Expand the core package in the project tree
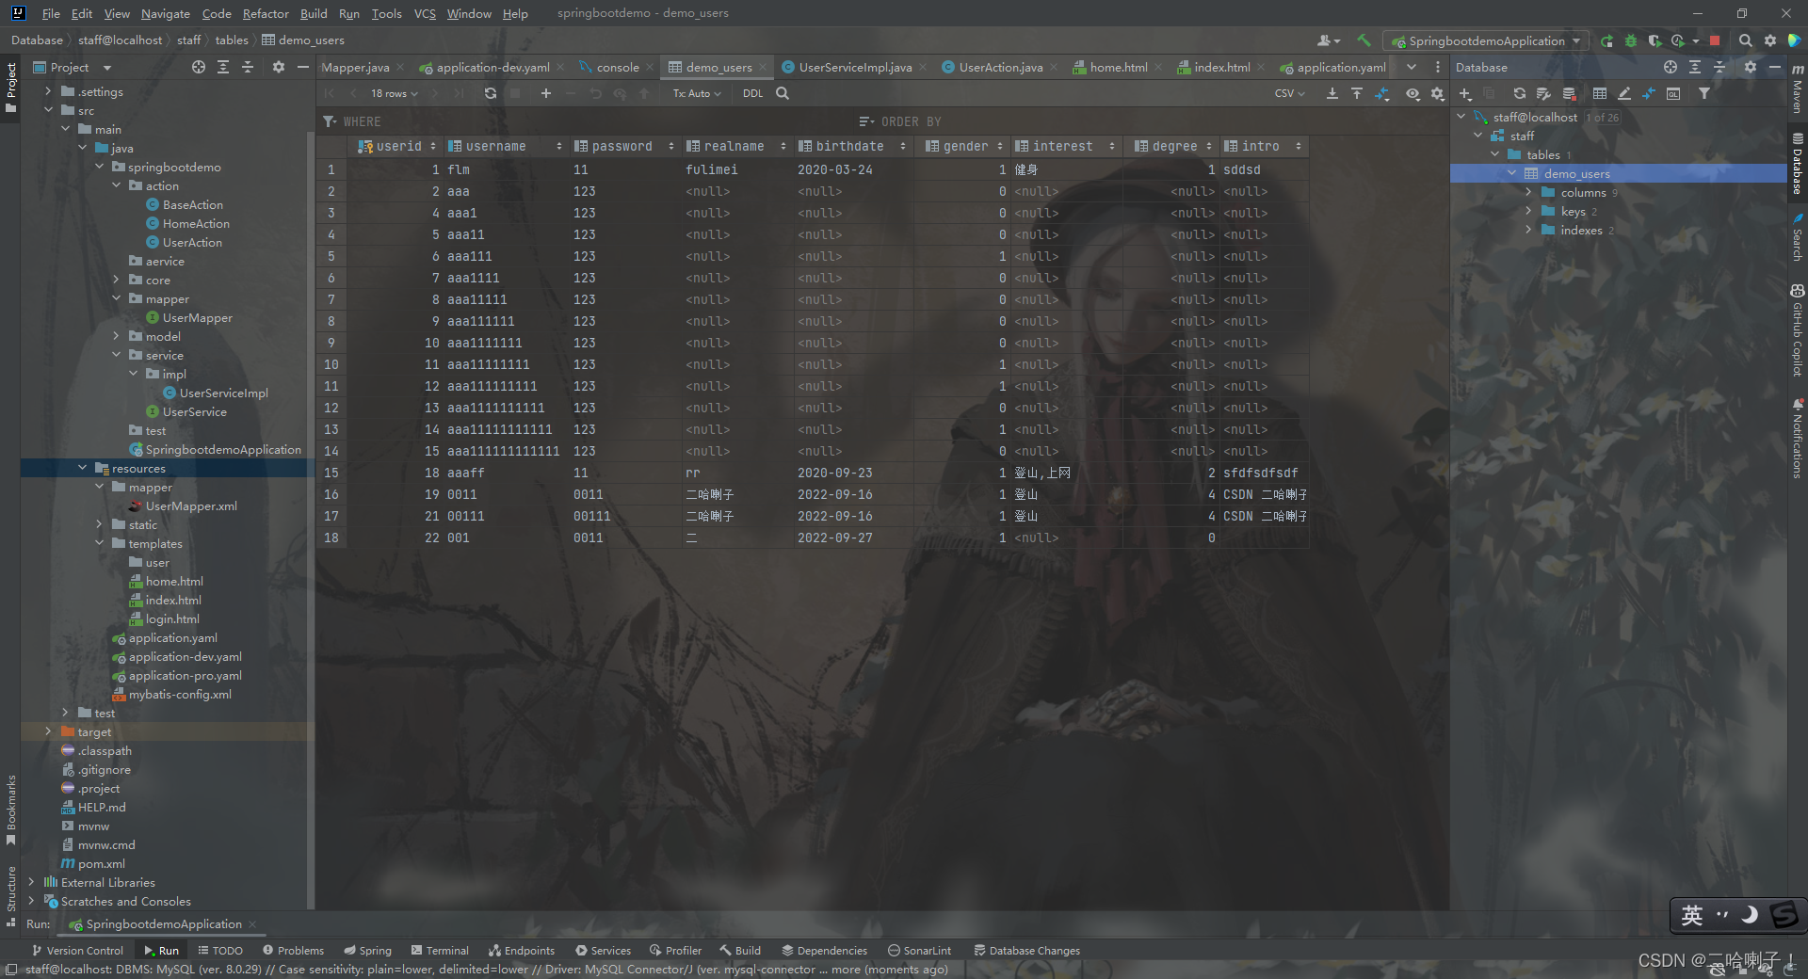 coord(117,280)
